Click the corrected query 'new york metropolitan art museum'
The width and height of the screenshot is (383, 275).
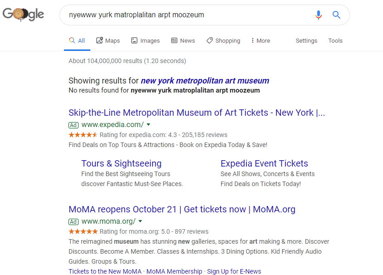(x=205, y=81)
